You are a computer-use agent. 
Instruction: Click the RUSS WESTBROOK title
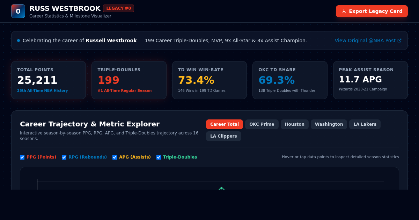pyautogui.click(x=65, y=8)
